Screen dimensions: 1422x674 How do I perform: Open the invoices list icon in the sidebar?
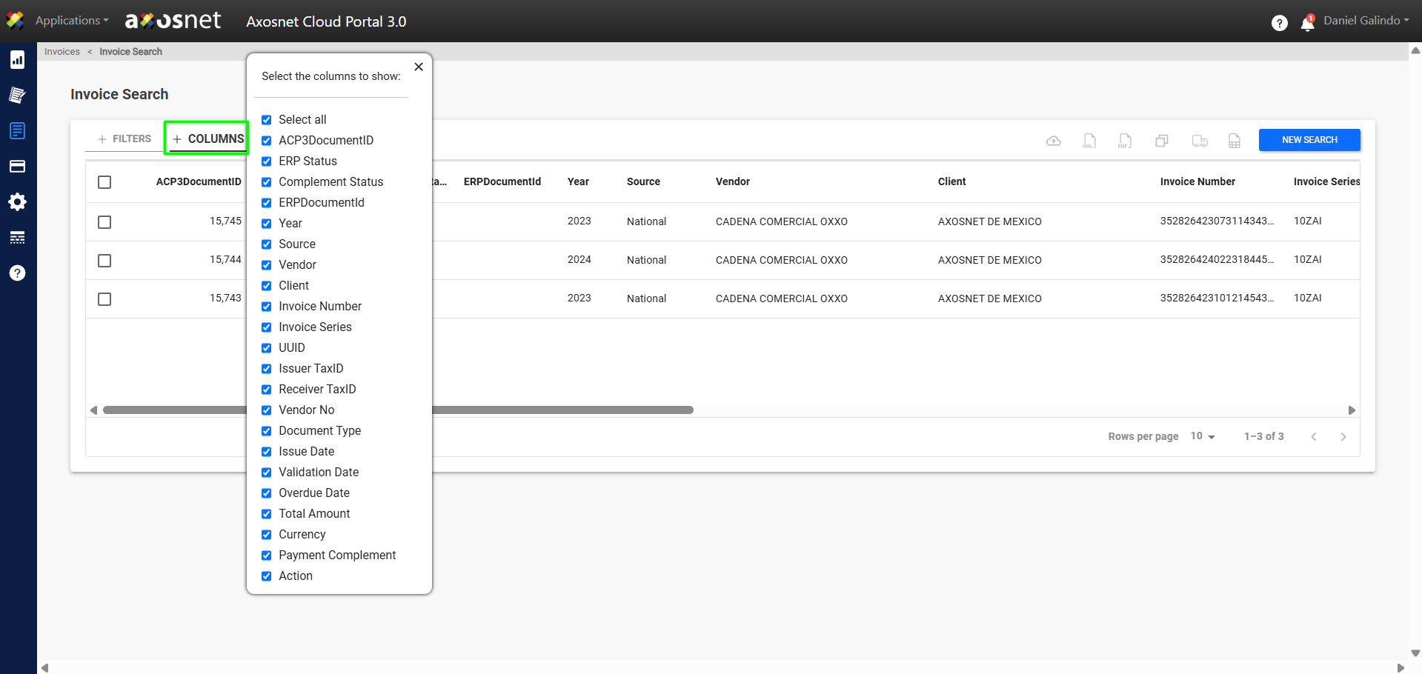tap(18, 131)
